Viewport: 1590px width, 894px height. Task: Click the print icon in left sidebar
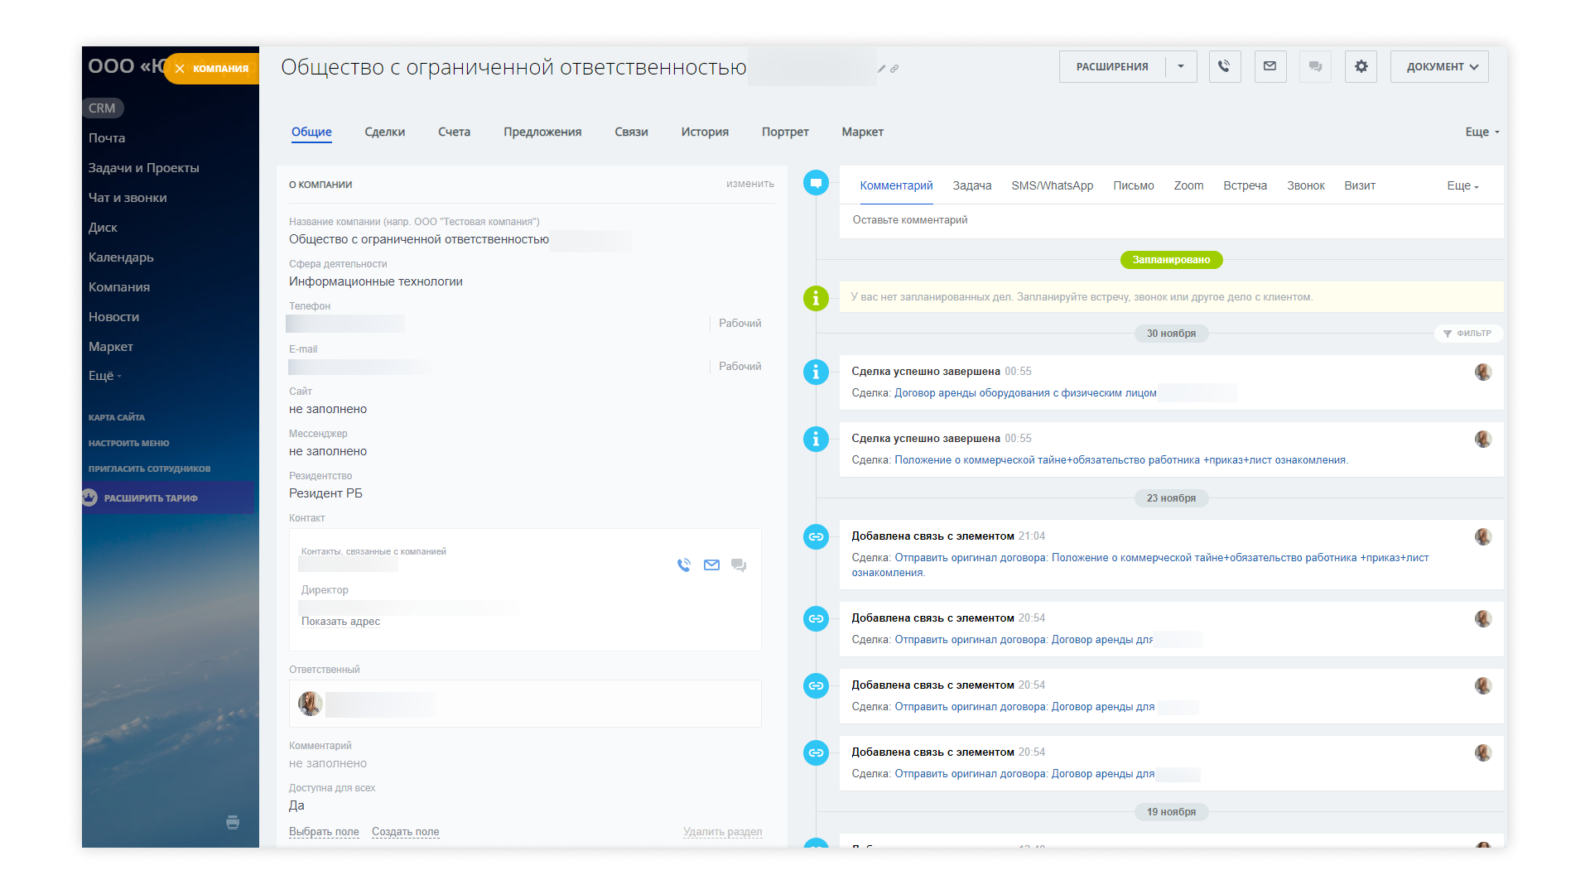point(233,822)
